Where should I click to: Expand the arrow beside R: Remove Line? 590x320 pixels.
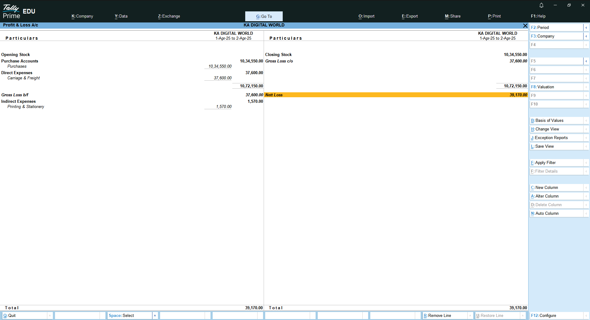point(470,316)
